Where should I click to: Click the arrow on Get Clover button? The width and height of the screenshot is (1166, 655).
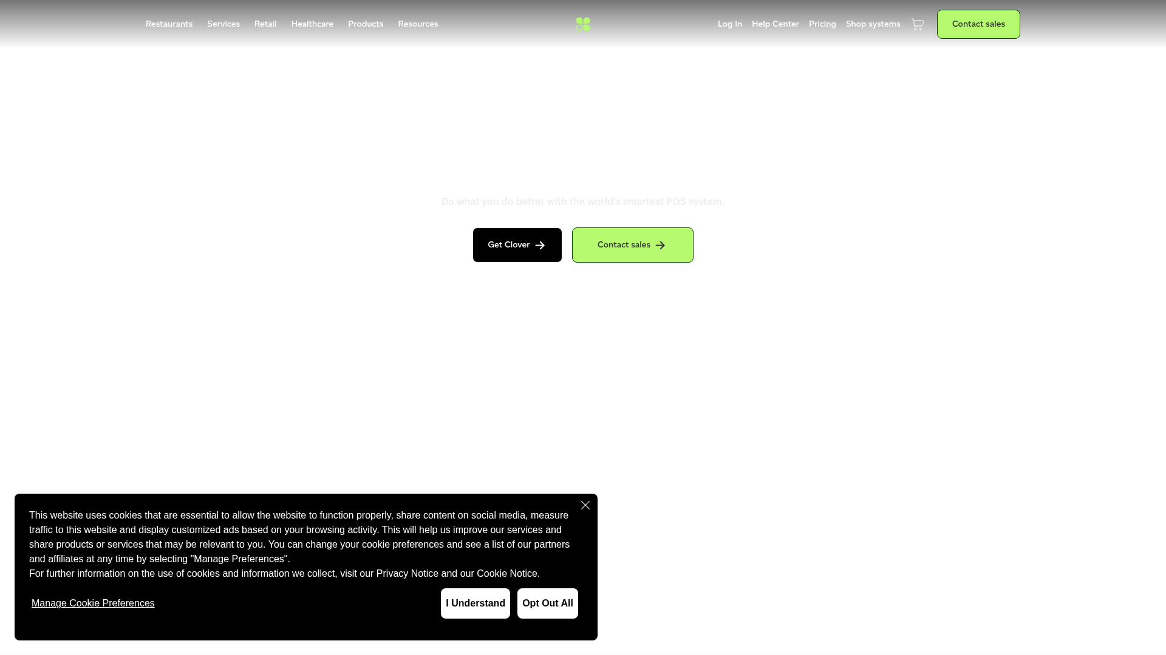coord(540,245)
